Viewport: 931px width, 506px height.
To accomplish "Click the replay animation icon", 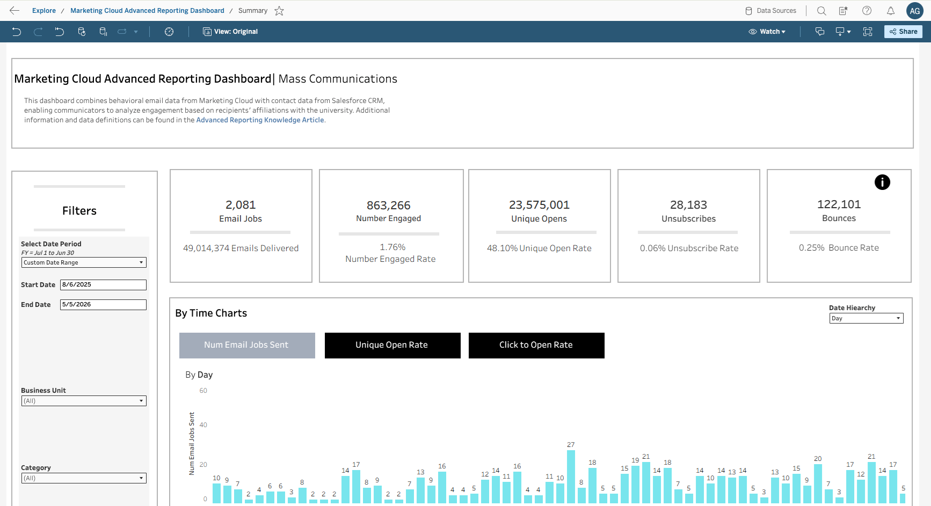I will 122,32.
